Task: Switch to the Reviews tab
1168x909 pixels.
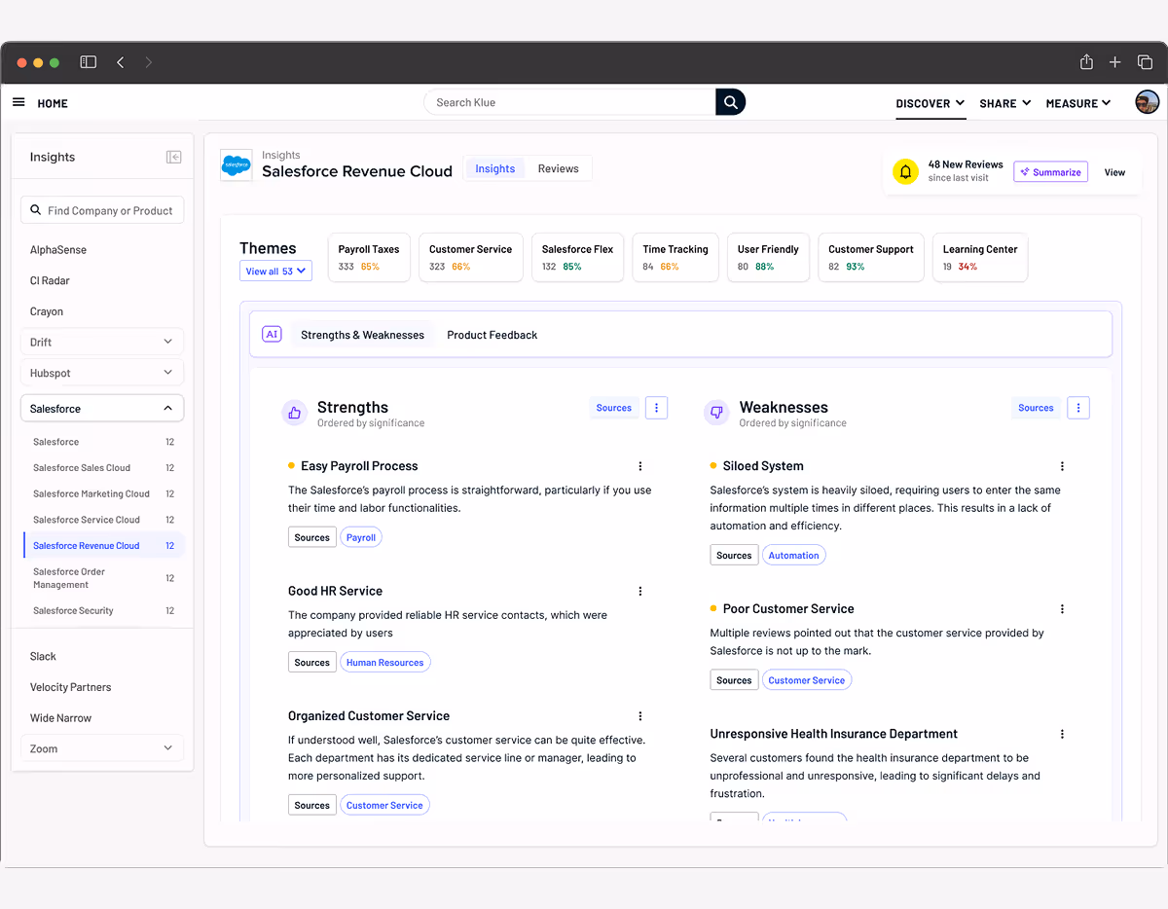Action: [x=559, y=168]
